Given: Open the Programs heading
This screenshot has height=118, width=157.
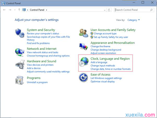Looking at the screenshot, I should [34, 78].
